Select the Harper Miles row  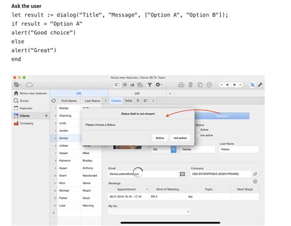(76, 153)
